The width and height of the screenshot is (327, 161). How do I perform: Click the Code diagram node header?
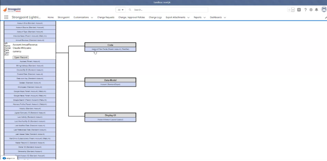click(x=110, y=45)
